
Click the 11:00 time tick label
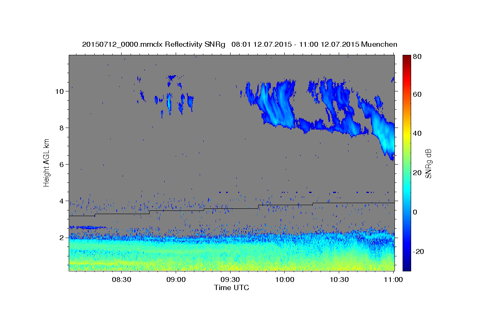tap(394, 279)
